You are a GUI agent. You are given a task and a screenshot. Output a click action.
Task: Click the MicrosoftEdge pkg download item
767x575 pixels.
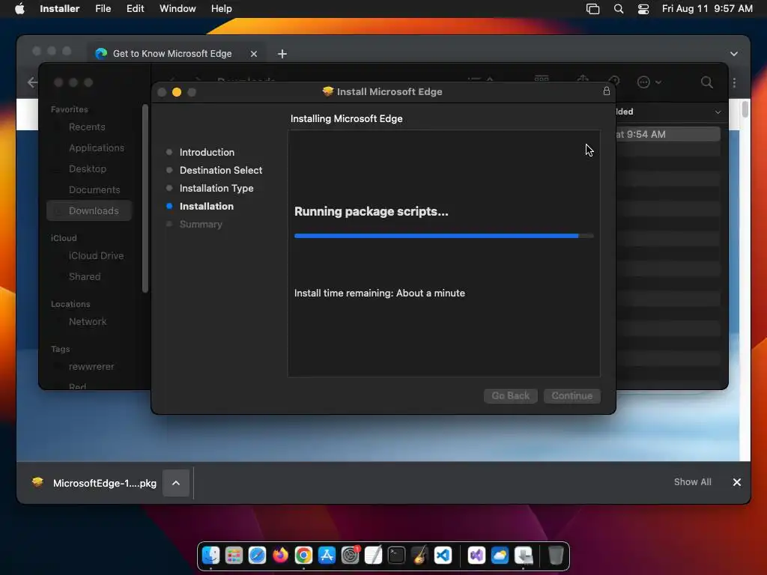point(94,483)
